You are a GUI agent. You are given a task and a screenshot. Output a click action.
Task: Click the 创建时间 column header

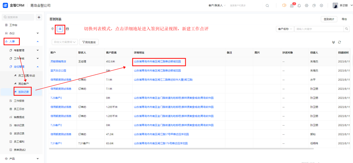(343, 52)
